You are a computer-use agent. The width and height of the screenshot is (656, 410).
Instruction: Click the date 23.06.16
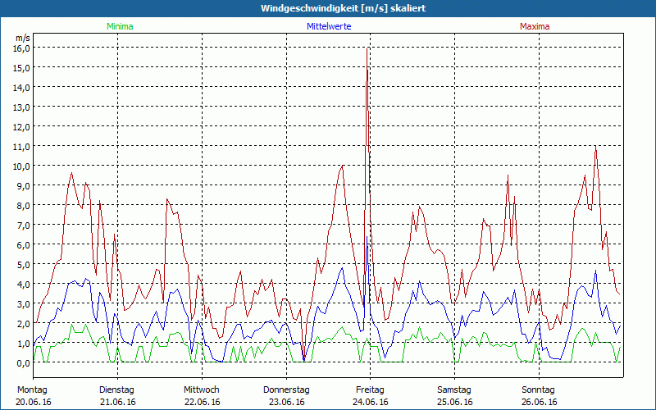coord(286,402)
